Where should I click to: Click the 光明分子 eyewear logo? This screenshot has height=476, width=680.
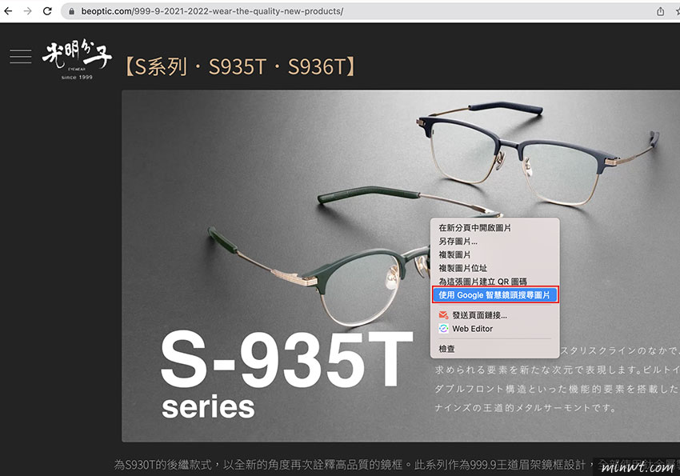(77, 59)
